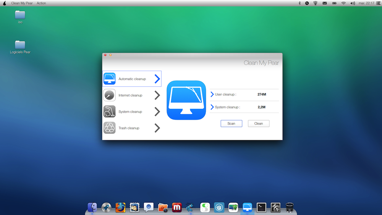Image resolution: width=382 pixels, height=215 pixels.
Task: Expand the User cleanup details chevron
Action: coord(212,94)
